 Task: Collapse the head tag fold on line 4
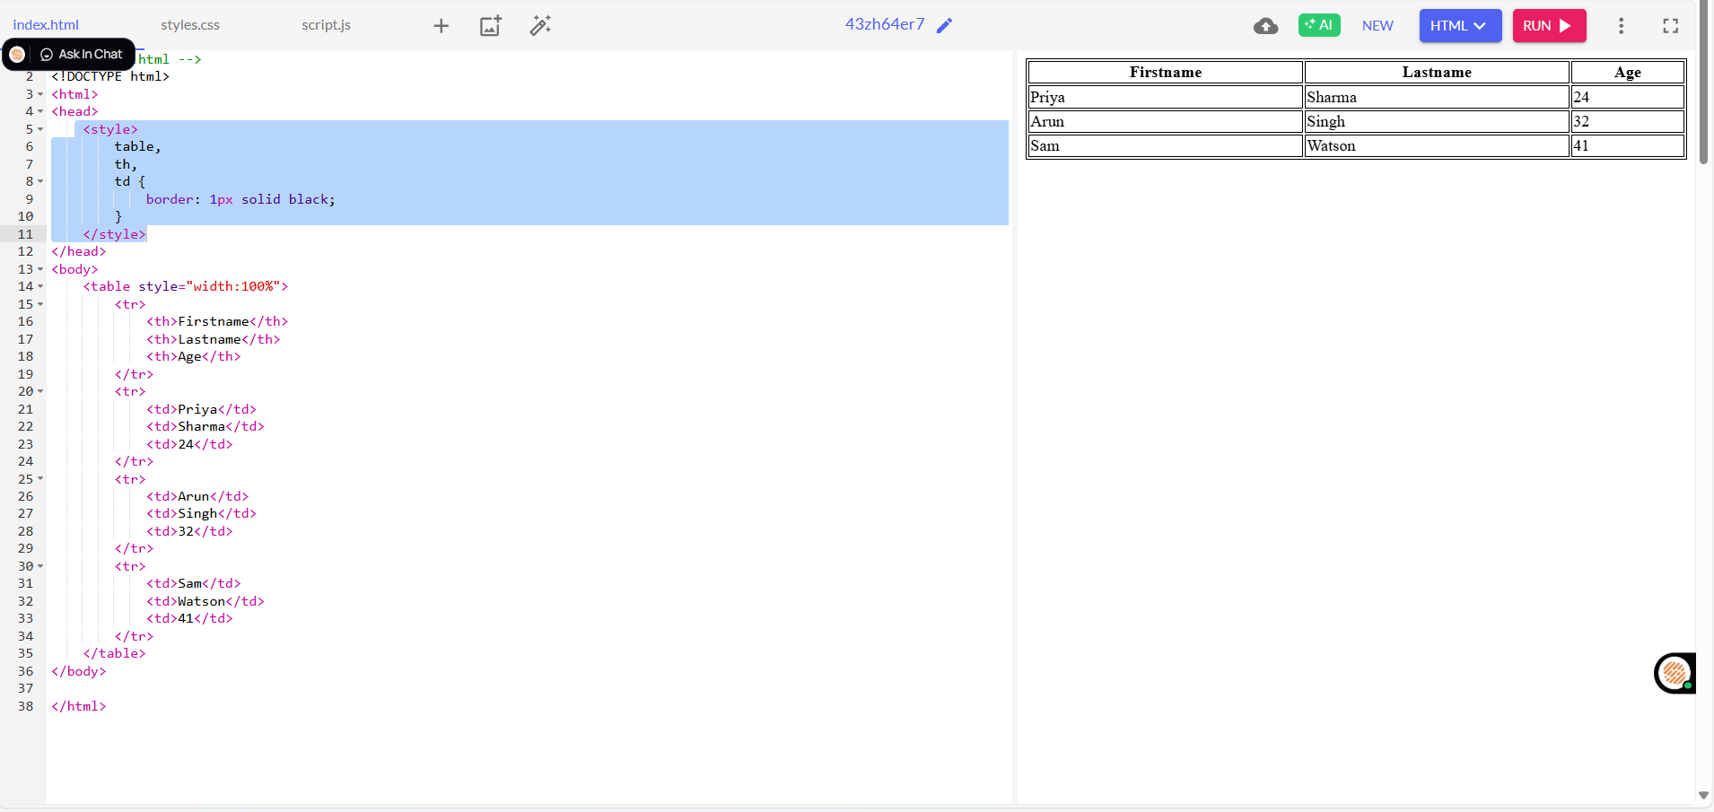40,112
